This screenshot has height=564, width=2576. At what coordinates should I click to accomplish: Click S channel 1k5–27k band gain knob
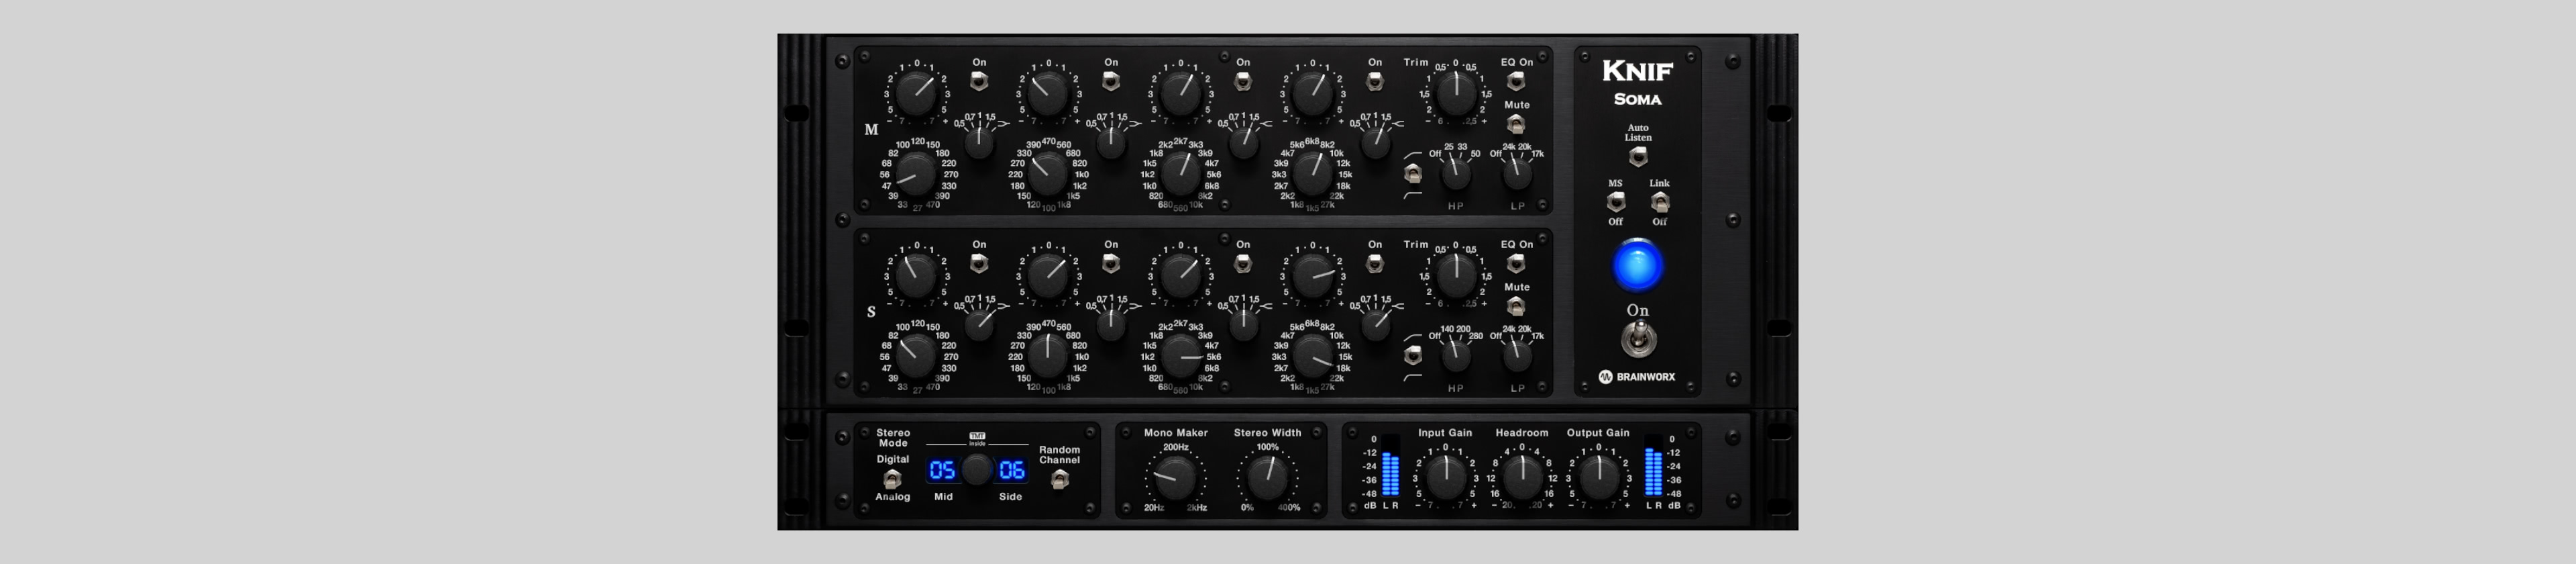click(1312, 276)
